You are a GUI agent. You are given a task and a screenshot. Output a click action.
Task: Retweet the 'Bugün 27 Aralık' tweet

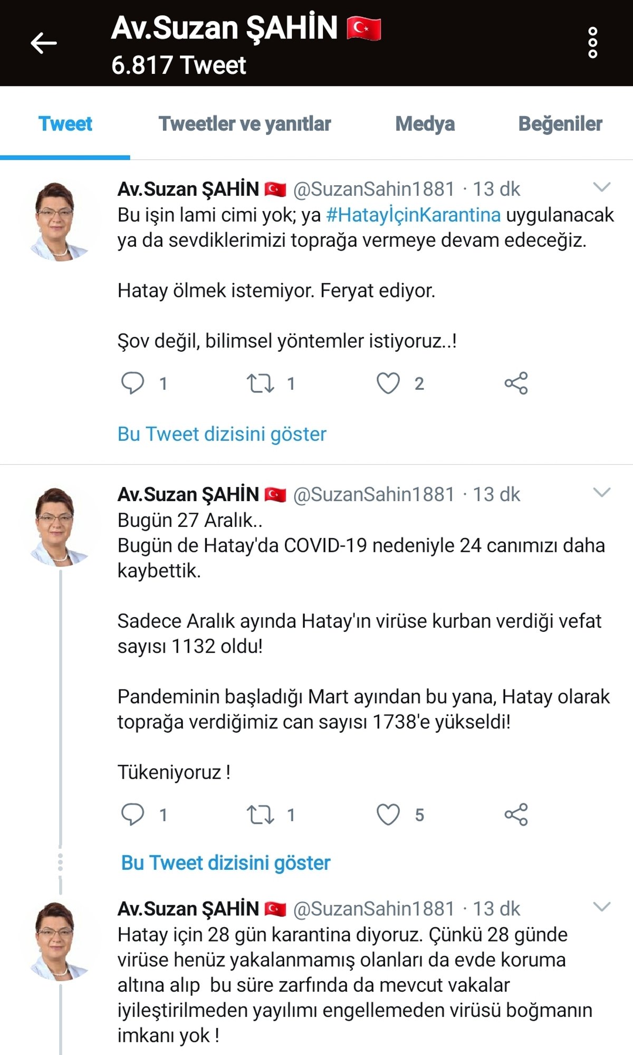261,815
